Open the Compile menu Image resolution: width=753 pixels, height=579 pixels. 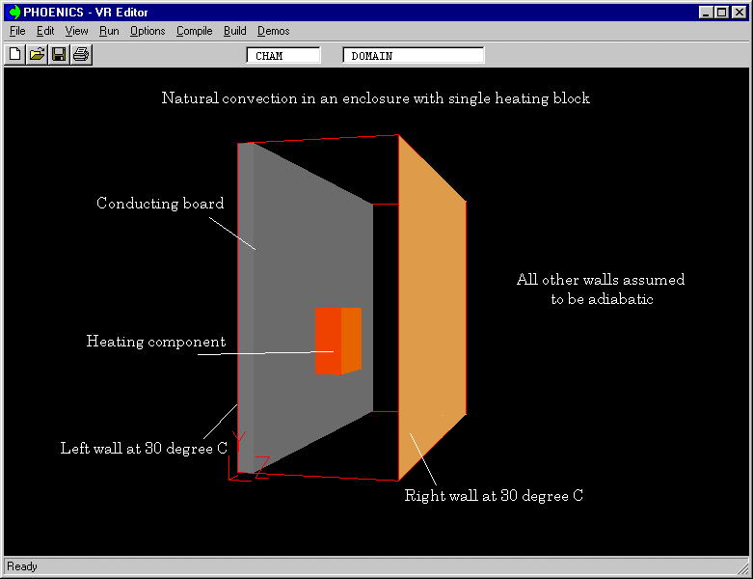(x=194, y=31)
